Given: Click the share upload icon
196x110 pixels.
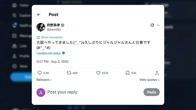Looking at the screenshot, I should pyautogui.click(x=157, y=73).
